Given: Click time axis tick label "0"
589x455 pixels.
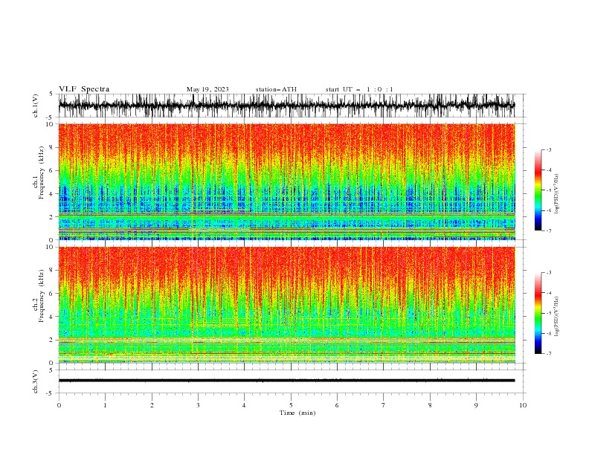Looking at the screenshot, I should coord(59,405).
